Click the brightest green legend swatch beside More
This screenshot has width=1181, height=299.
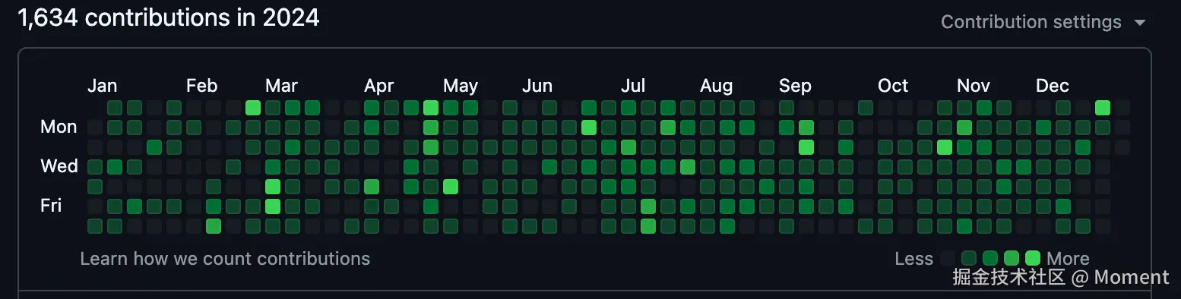click(x=1033, y=259)
